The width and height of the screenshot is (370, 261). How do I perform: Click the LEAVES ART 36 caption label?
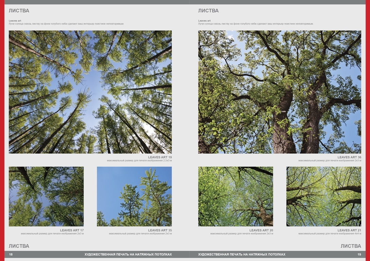[349, 157]
